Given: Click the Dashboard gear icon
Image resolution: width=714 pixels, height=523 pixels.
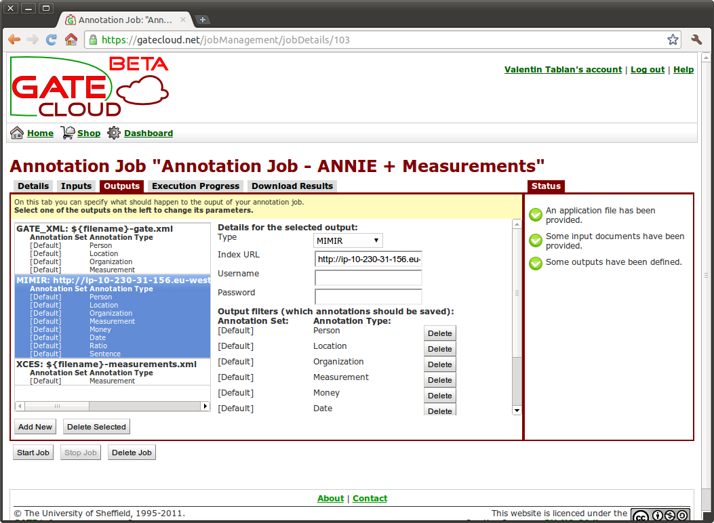Looking at the screenshot, I should coord(114,133).
